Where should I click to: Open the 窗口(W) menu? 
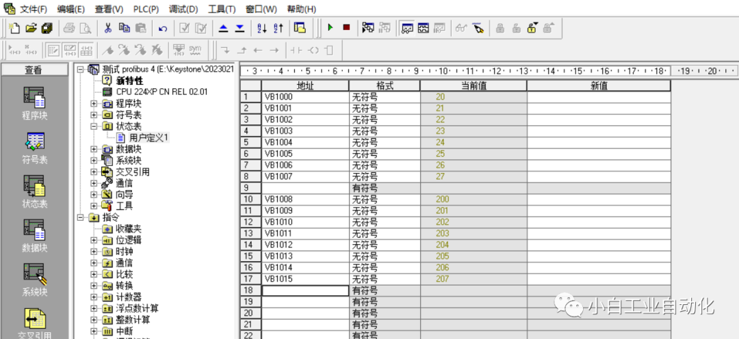pos(261,9)
